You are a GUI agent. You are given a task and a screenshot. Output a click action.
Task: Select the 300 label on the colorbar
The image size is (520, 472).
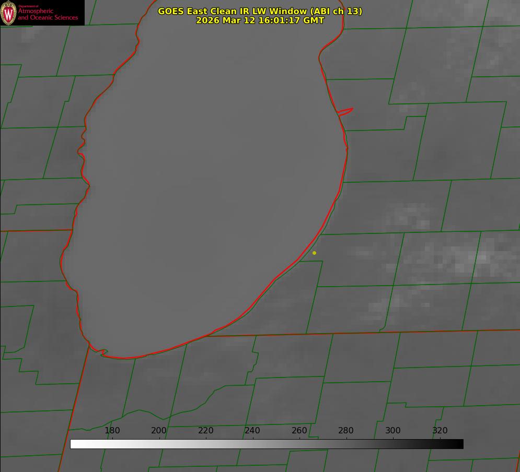393,431
